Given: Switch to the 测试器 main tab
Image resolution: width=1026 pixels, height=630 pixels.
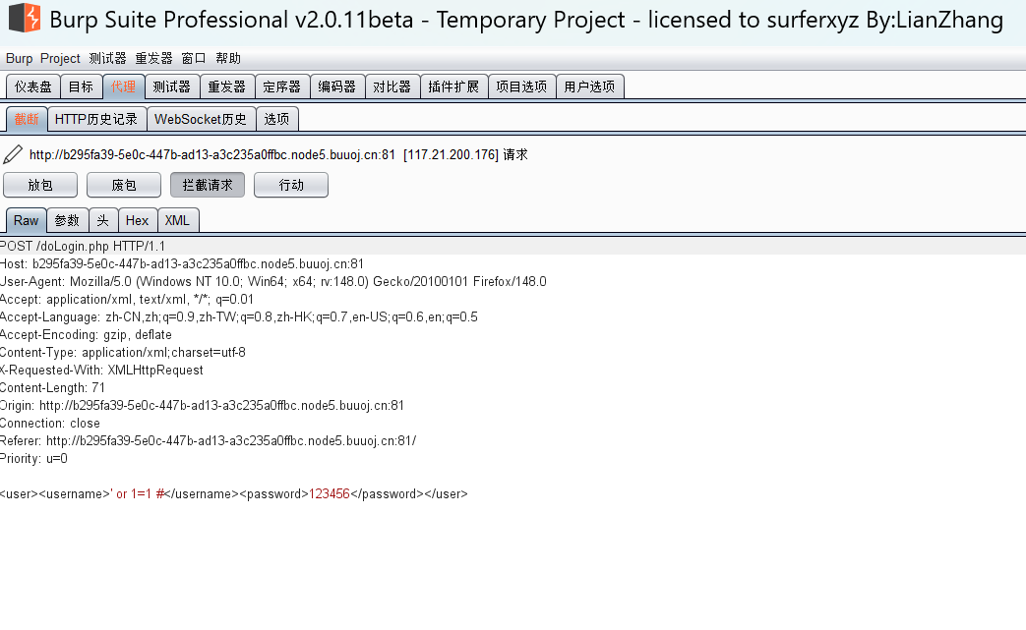Looking at the screenshot, I should 172,86.
